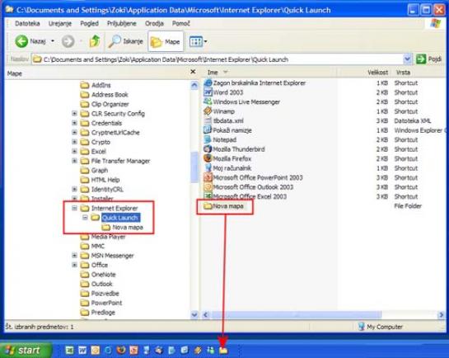Screen dimensions: 449x358
Task: Select Microsoft Office Excel 2003 shortcut icon
Action: 208,196
